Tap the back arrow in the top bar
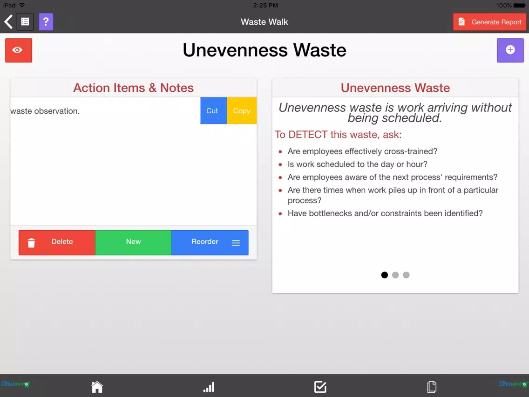This screenshot has height=397, width=529. 9,22
